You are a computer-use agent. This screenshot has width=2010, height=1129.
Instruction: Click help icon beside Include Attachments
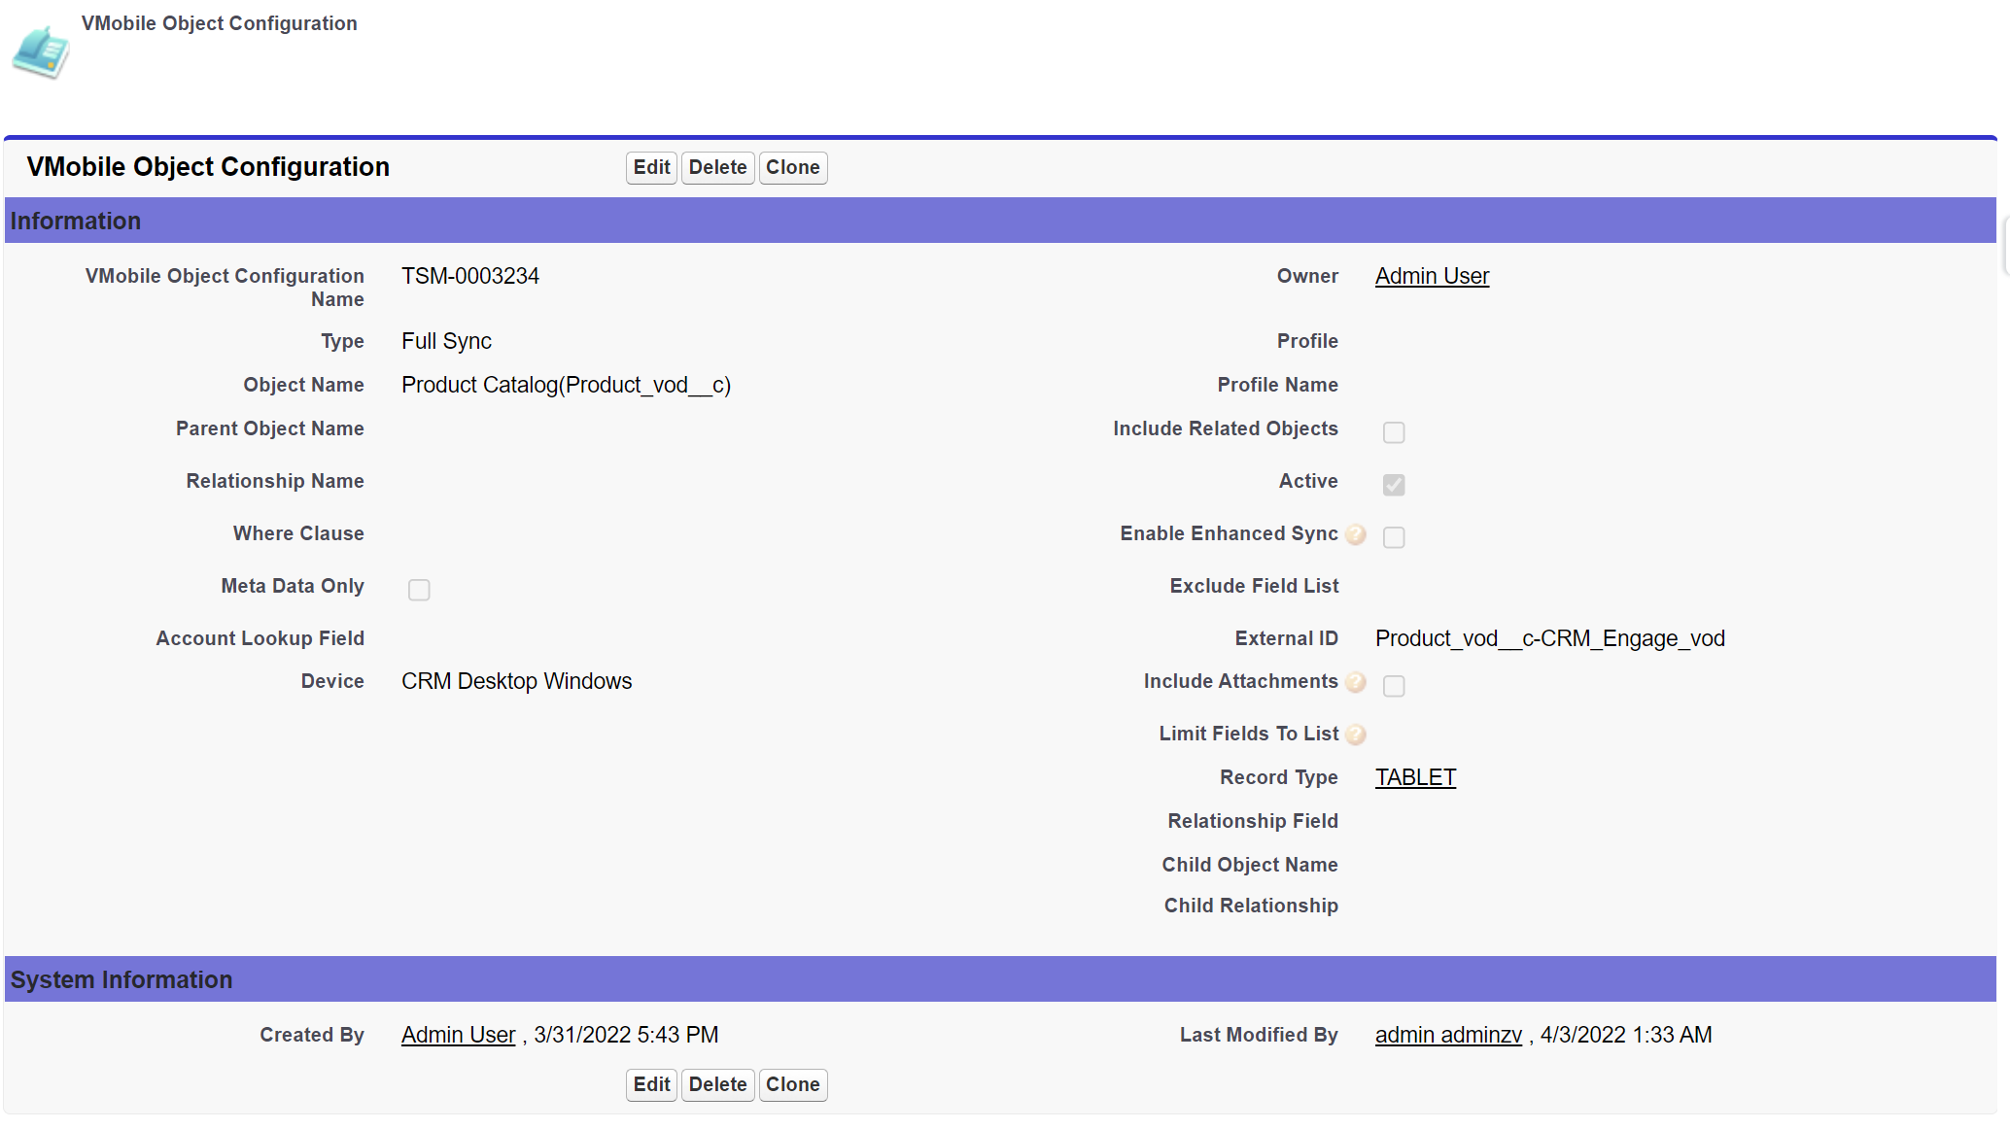tap(1356, 683)
